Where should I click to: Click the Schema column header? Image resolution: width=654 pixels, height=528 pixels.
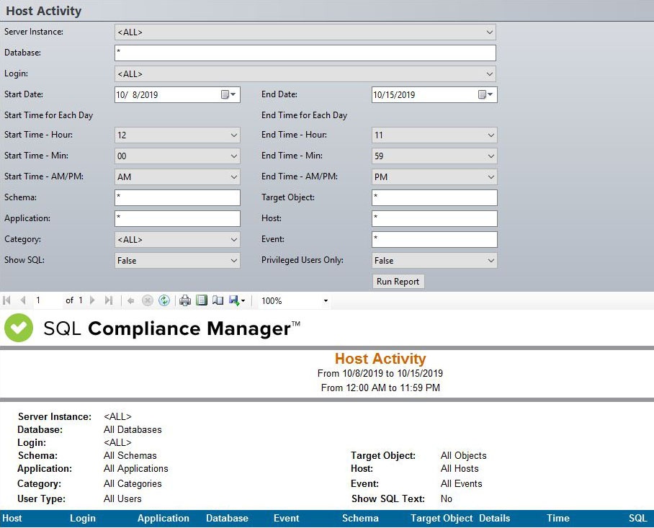[360, 518]
